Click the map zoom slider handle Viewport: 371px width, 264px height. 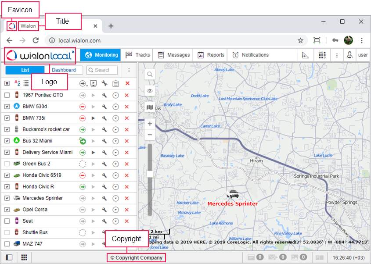pyautogui.click(x=150, y=174)
